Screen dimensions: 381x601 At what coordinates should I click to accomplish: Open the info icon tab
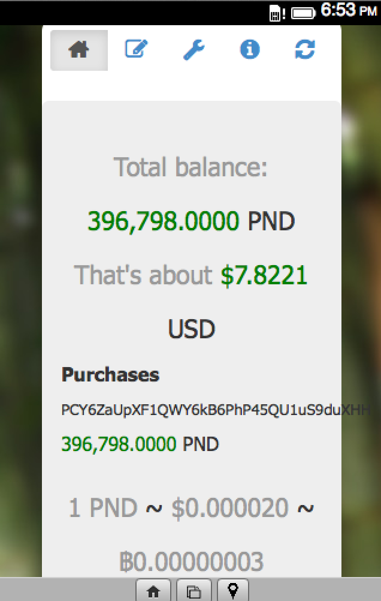[x=249, y=50]
